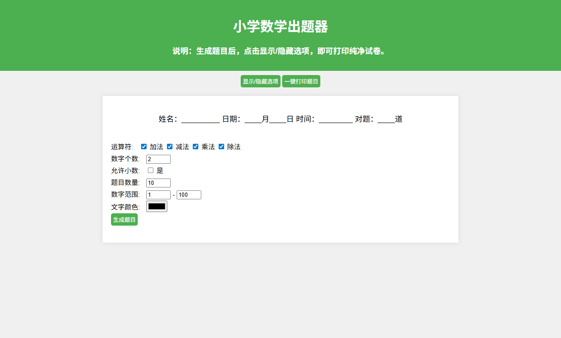This screenshot has width=561, height=338.
Task: Click the green 说明 instruction text
Action: tap(280, 50)
